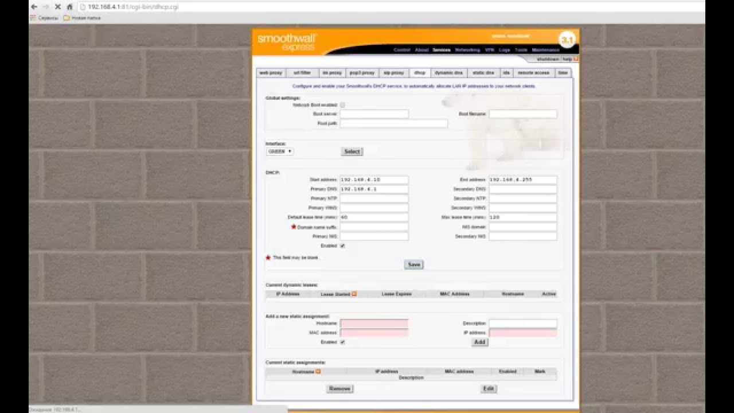The image size is (734, 413).
Task: Open the Networking menu
Action: (x=467, y=50)
